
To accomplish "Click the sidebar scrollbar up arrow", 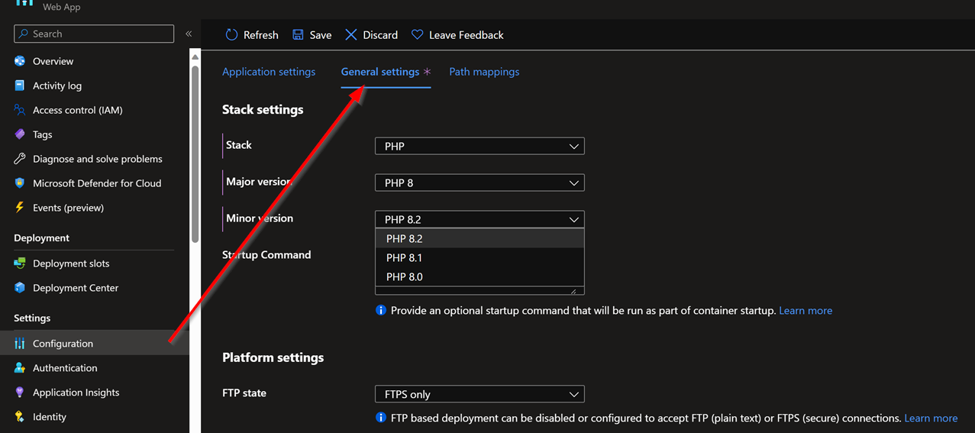I will tap(195, 57).
